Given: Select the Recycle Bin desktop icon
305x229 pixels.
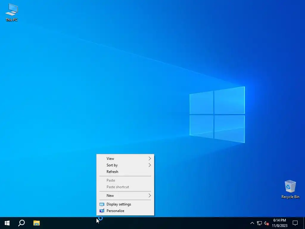Looking at the screenshot, I should [290, 189].
